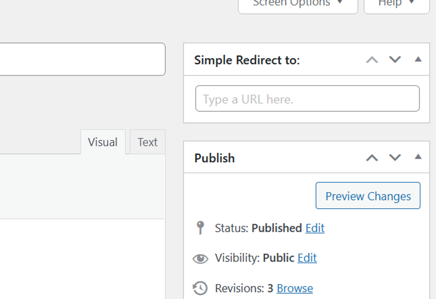This screenshot has height=299, width=436.
Task: Click the key icon beside Status
Action: coord(200,228)
